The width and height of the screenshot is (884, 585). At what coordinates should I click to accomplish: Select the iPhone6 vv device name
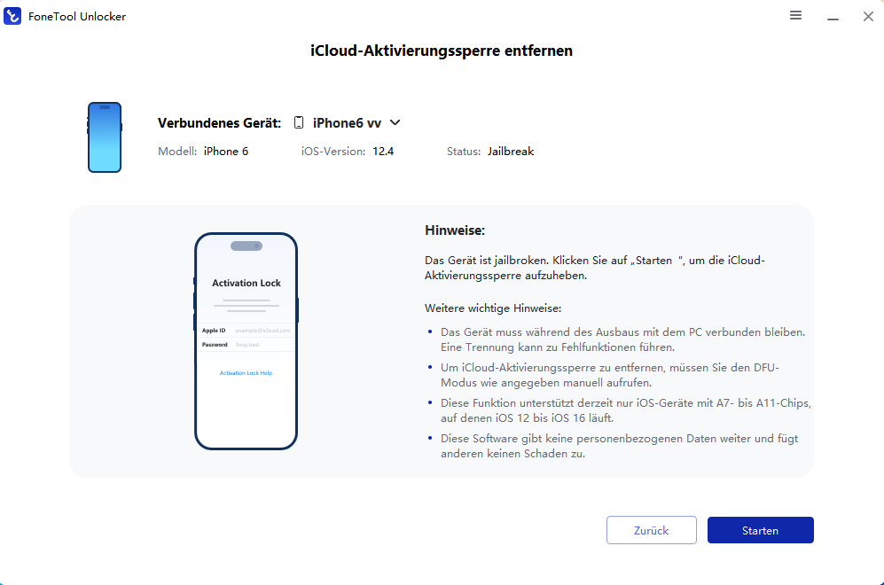pyautogui.click(x=347, y=123)
